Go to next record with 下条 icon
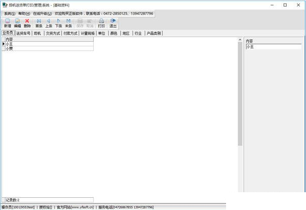 (x=59, y=23)
